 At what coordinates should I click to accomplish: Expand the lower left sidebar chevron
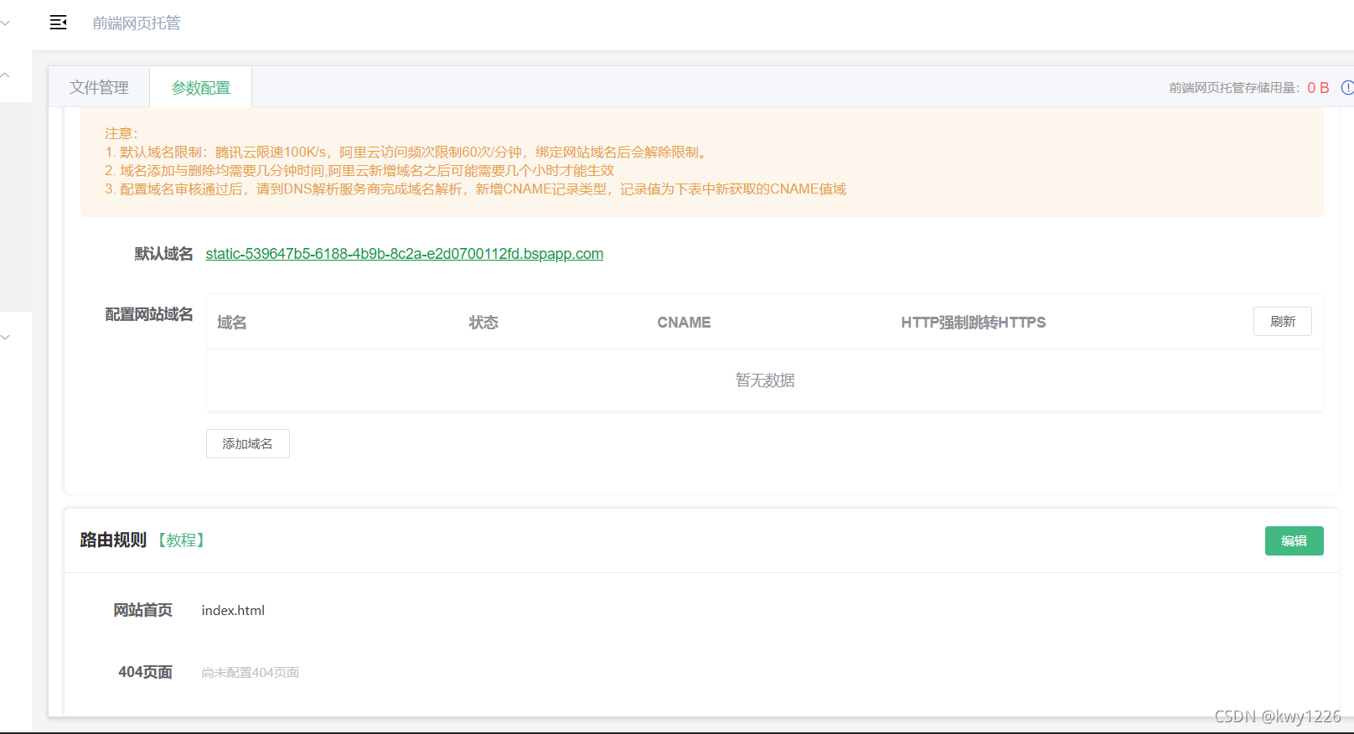(5, 337)
